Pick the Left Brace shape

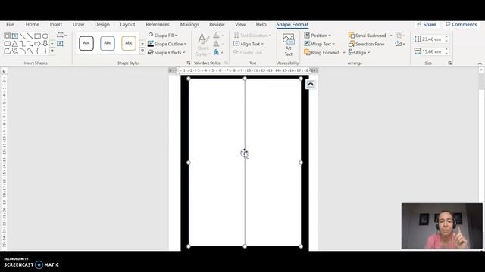pyautogui.click(x=37, y=51)
